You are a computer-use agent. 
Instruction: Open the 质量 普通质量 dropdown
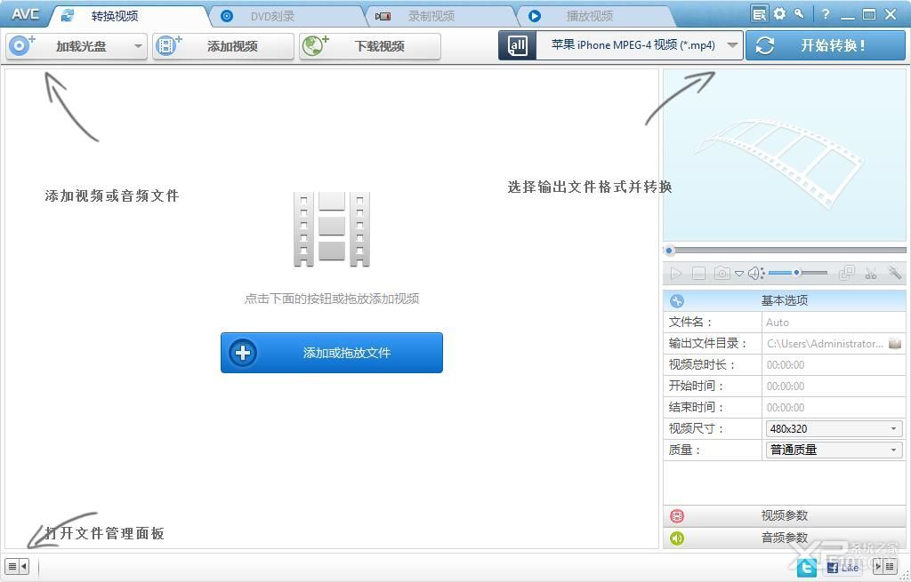pos(834,450)
